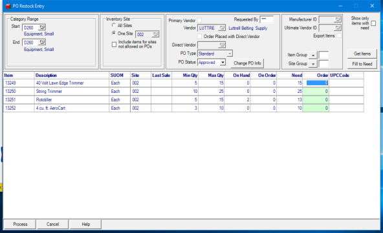Click the Category Range End input field
The width and height of the screenshot is (383, 233).
tap(30, 43)
